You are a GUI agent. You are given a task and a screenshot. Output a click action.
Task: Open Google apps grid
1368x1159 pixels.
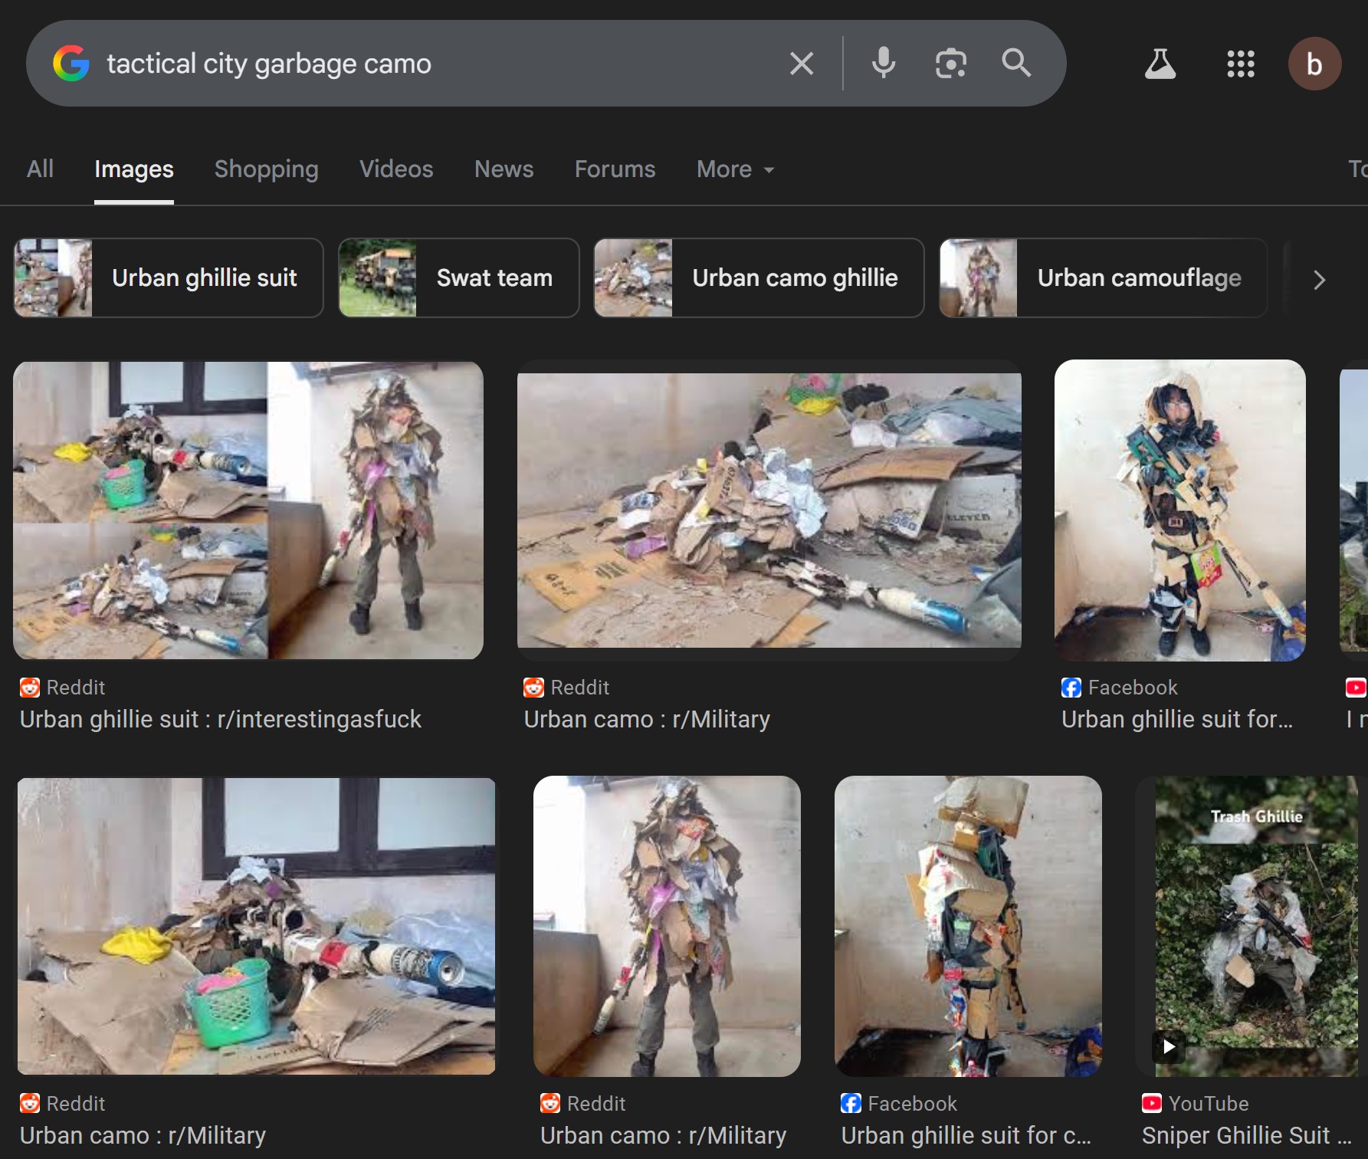point(1241,64)
